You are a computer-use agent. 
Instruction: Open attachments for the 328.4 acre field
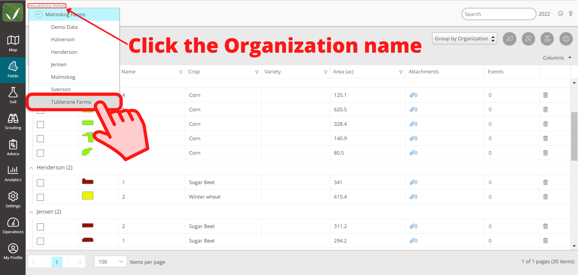click(414, 124)
